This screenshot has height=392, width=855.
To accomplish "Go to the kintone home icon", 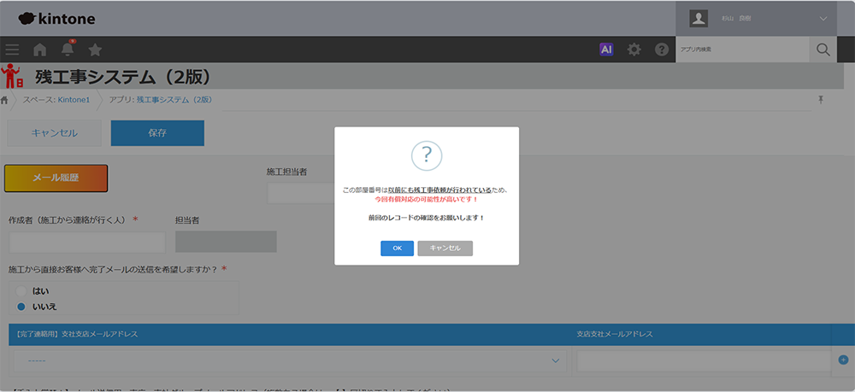I will pyautogui.click(x=39, y=50).
